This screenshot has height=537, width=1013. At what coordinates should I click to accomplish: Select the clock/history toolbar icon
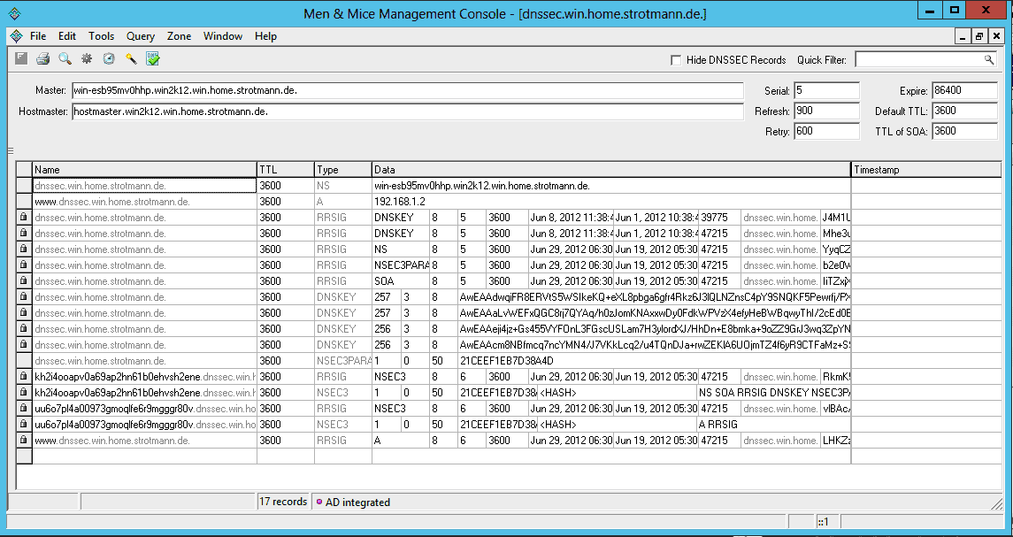click(108, 58)
